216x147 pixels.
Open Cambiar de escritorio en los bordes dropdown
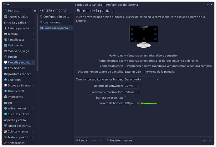141,79
